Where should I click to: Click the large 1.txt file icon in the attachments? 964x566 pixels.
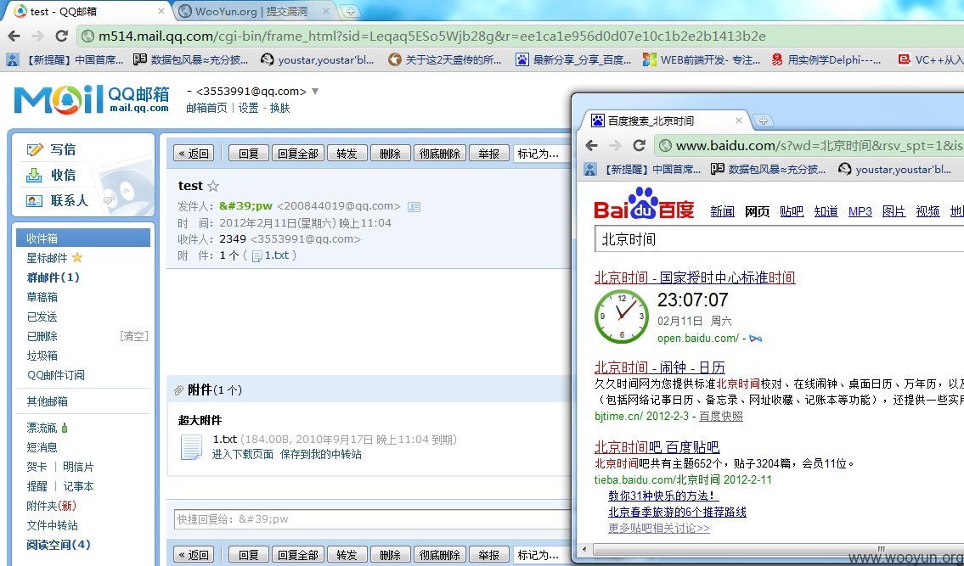(191, 447)
